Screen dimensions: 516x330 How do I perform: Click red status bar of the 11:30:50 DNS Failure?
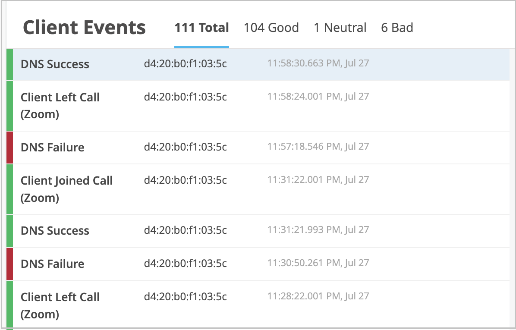(x=9, y=264)
